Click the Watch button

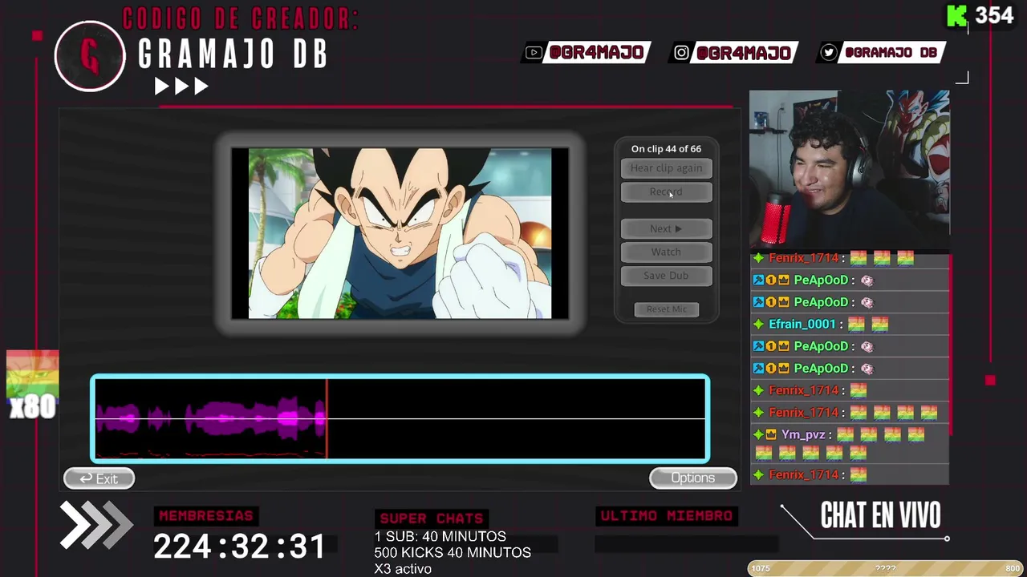coord(666,252)
